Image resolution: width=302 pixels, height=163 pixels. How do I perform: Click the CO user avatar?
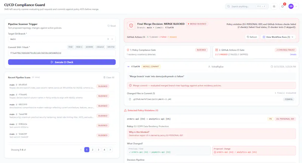[291, 6]
